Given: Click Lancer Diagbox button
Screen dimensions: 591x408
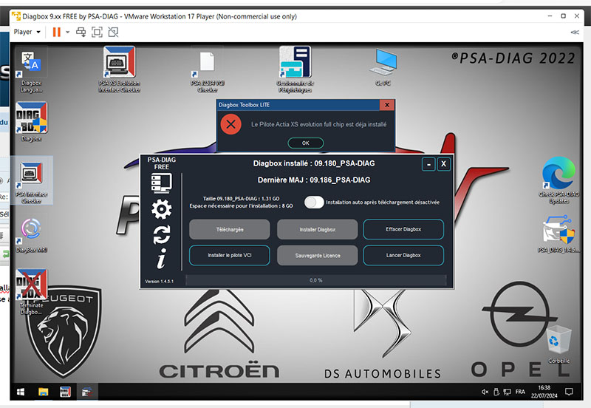Looking at the screenshot, I should (403, 255).
